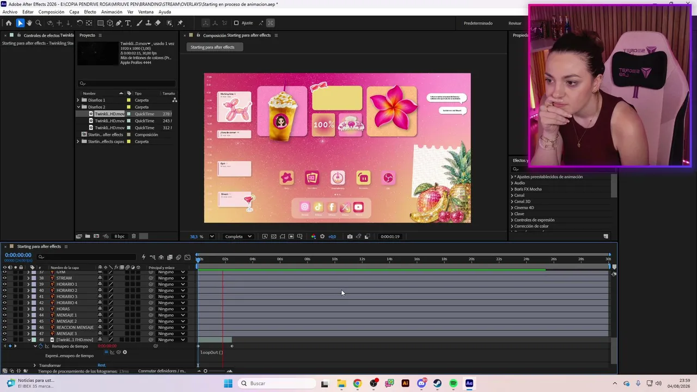Open the Completa resolution dropdown
The image size is (697, 392).
[239, 236]
